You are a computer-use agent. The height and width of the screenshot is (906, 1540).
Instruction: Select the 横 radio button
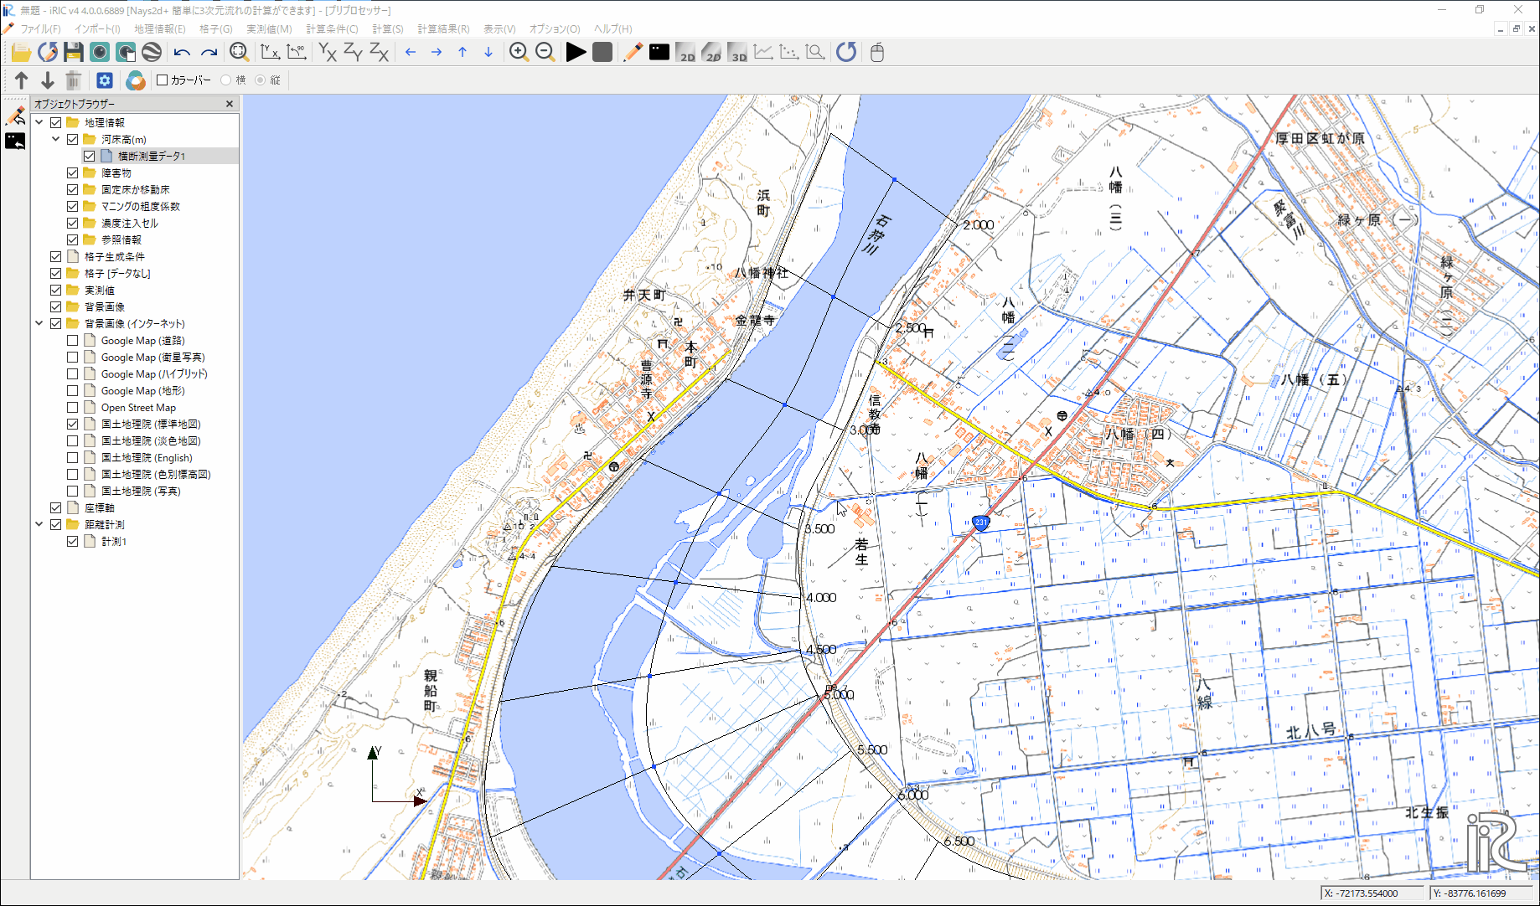(x=226, y=80)
